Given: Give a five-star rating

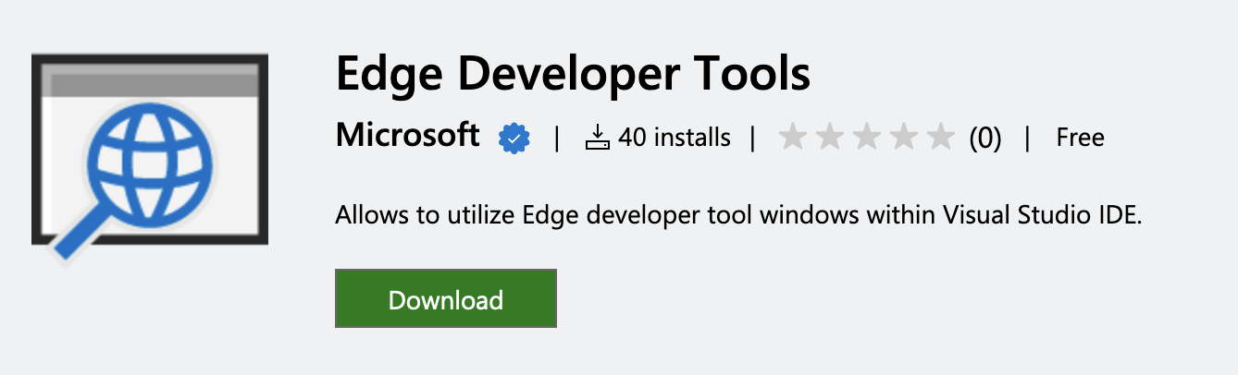Looking at the screenshot, I should 940,138.
